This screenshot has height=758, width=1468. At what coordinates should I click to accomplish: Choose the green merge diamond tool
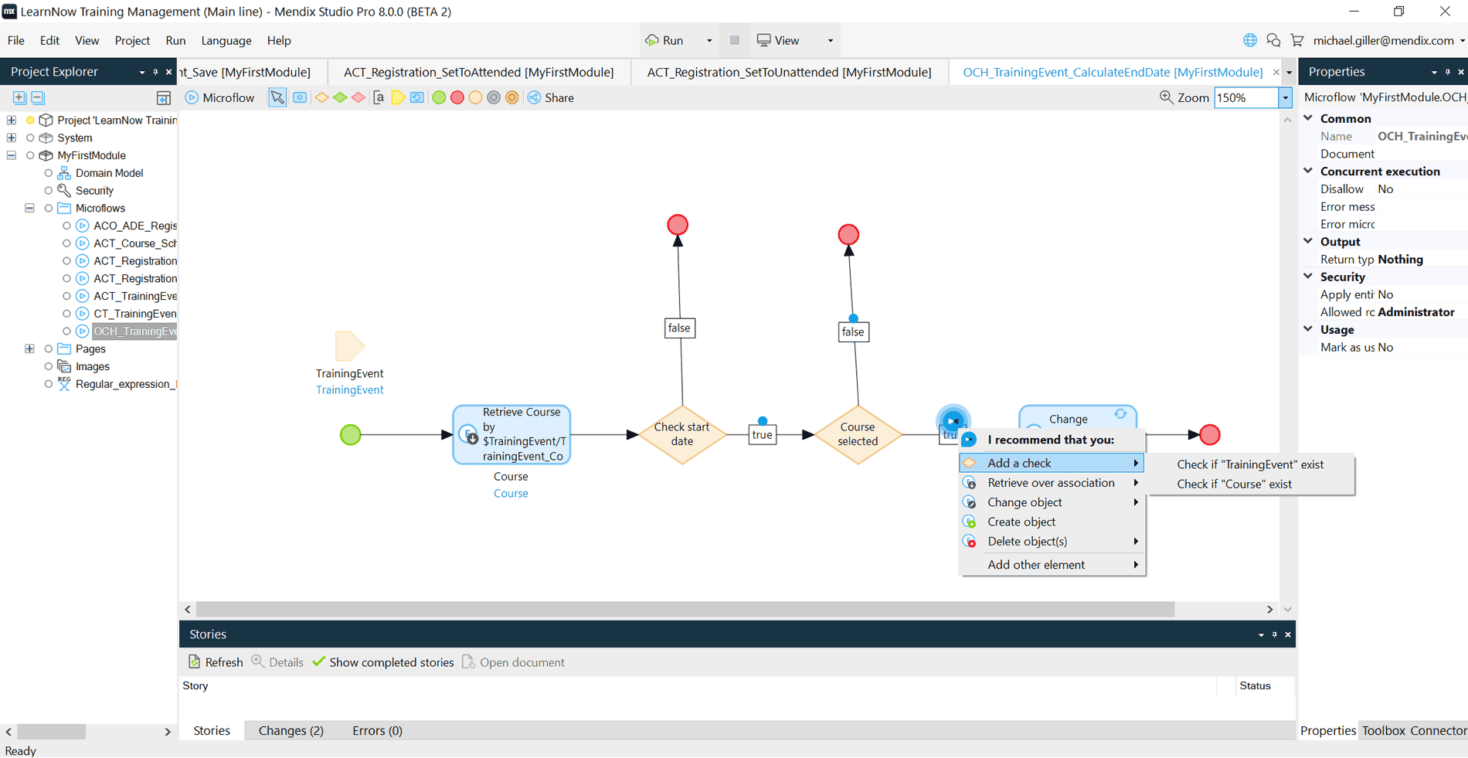point(340,97)
